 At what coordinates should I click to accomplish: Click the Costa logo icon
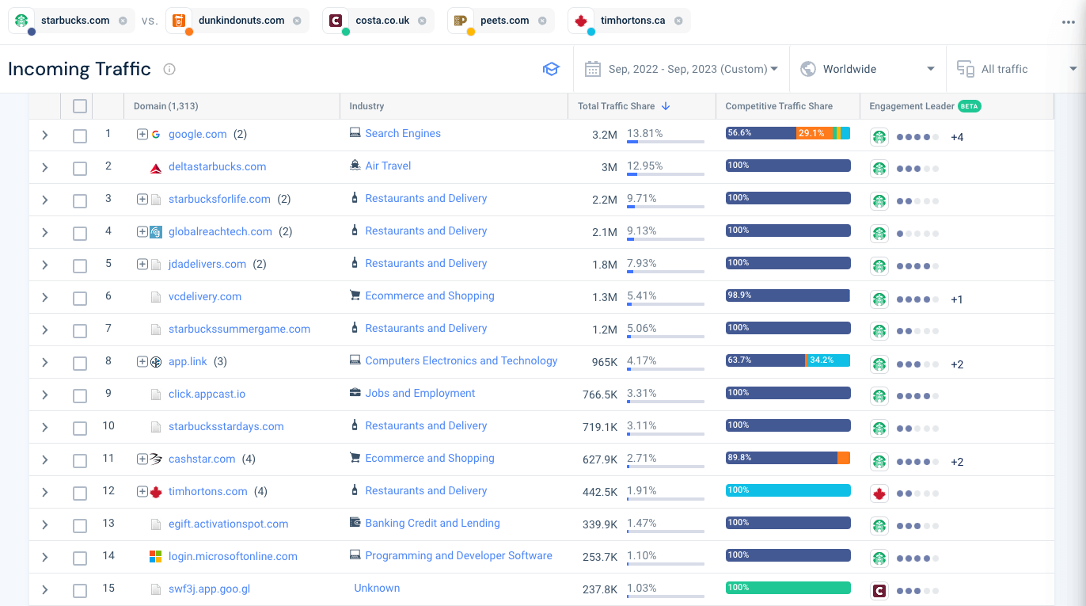(x=336, y=20)
